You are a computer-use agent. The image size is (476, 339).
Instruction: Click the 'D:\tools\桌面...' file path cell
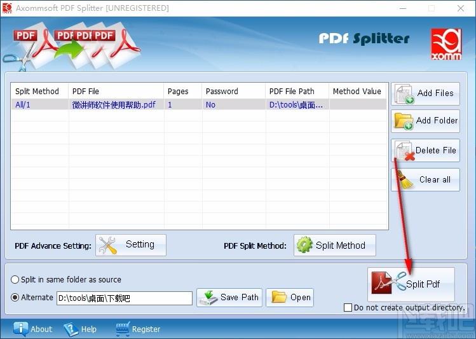point(297,104)
